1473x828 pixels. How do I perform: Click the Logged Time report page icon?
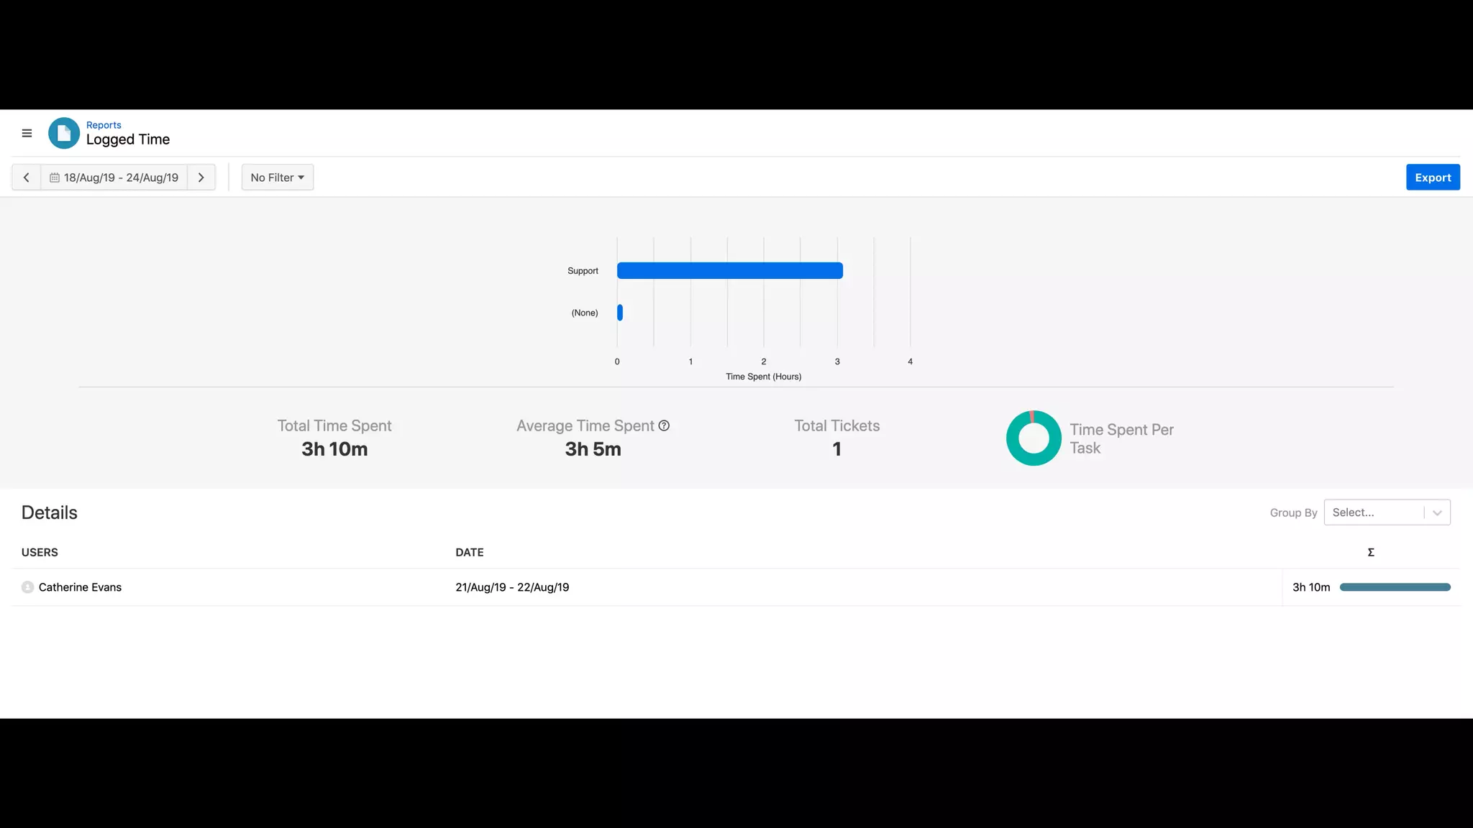click(x=64, y=133)
